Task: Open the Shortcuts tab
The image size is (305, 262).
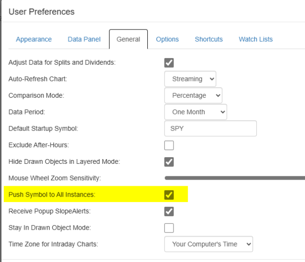Action: (209, 39)
